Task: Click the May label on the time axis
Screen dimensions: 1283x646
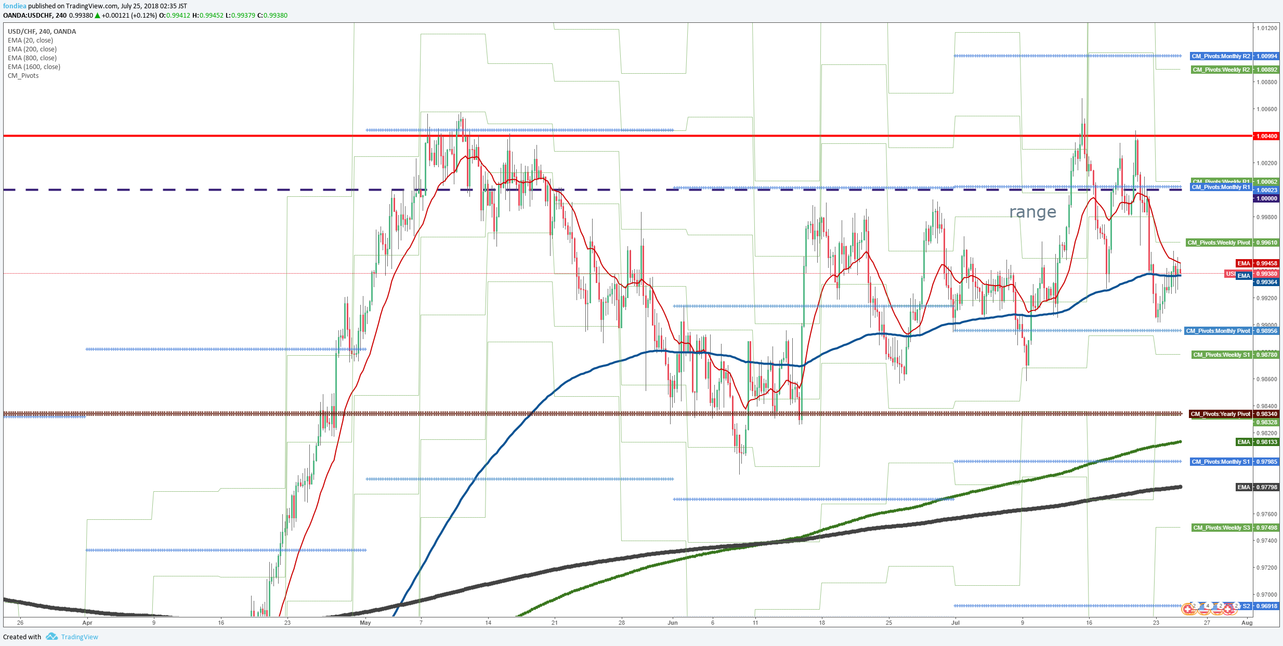Action: click(365, 623)
